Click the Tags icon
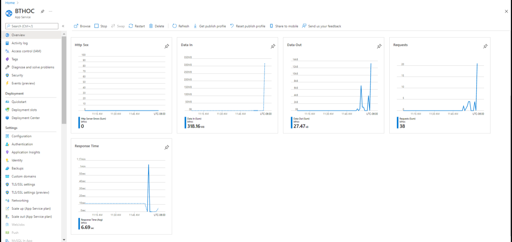 [7, 59]
